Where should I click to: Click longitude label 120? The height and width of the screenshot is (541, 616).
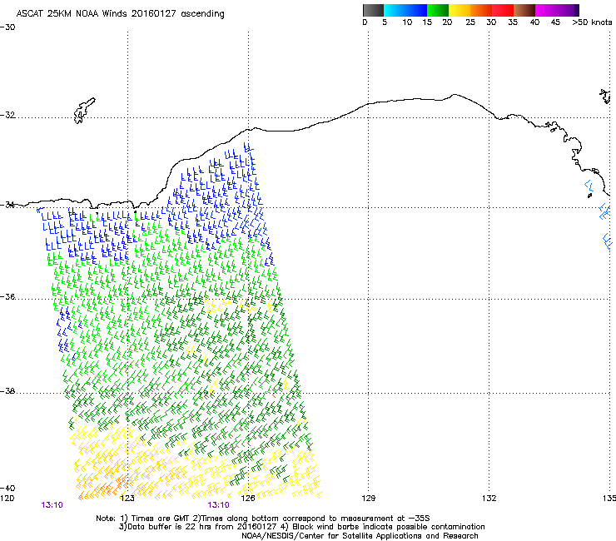click(x=7, y=499)
